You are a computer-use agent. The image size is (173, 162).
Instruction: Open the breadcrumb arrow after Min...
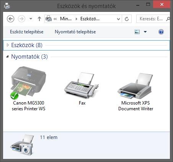pos(77,19)
